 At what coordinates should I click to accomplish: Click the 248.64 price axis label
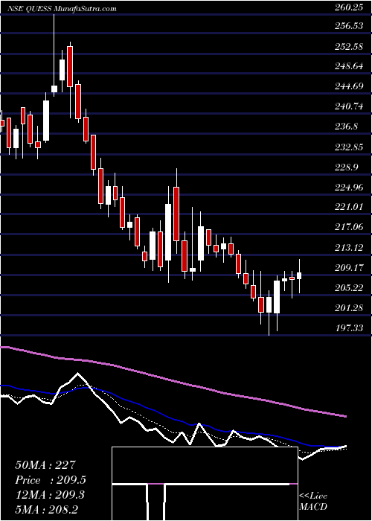[x=348, y=67]
